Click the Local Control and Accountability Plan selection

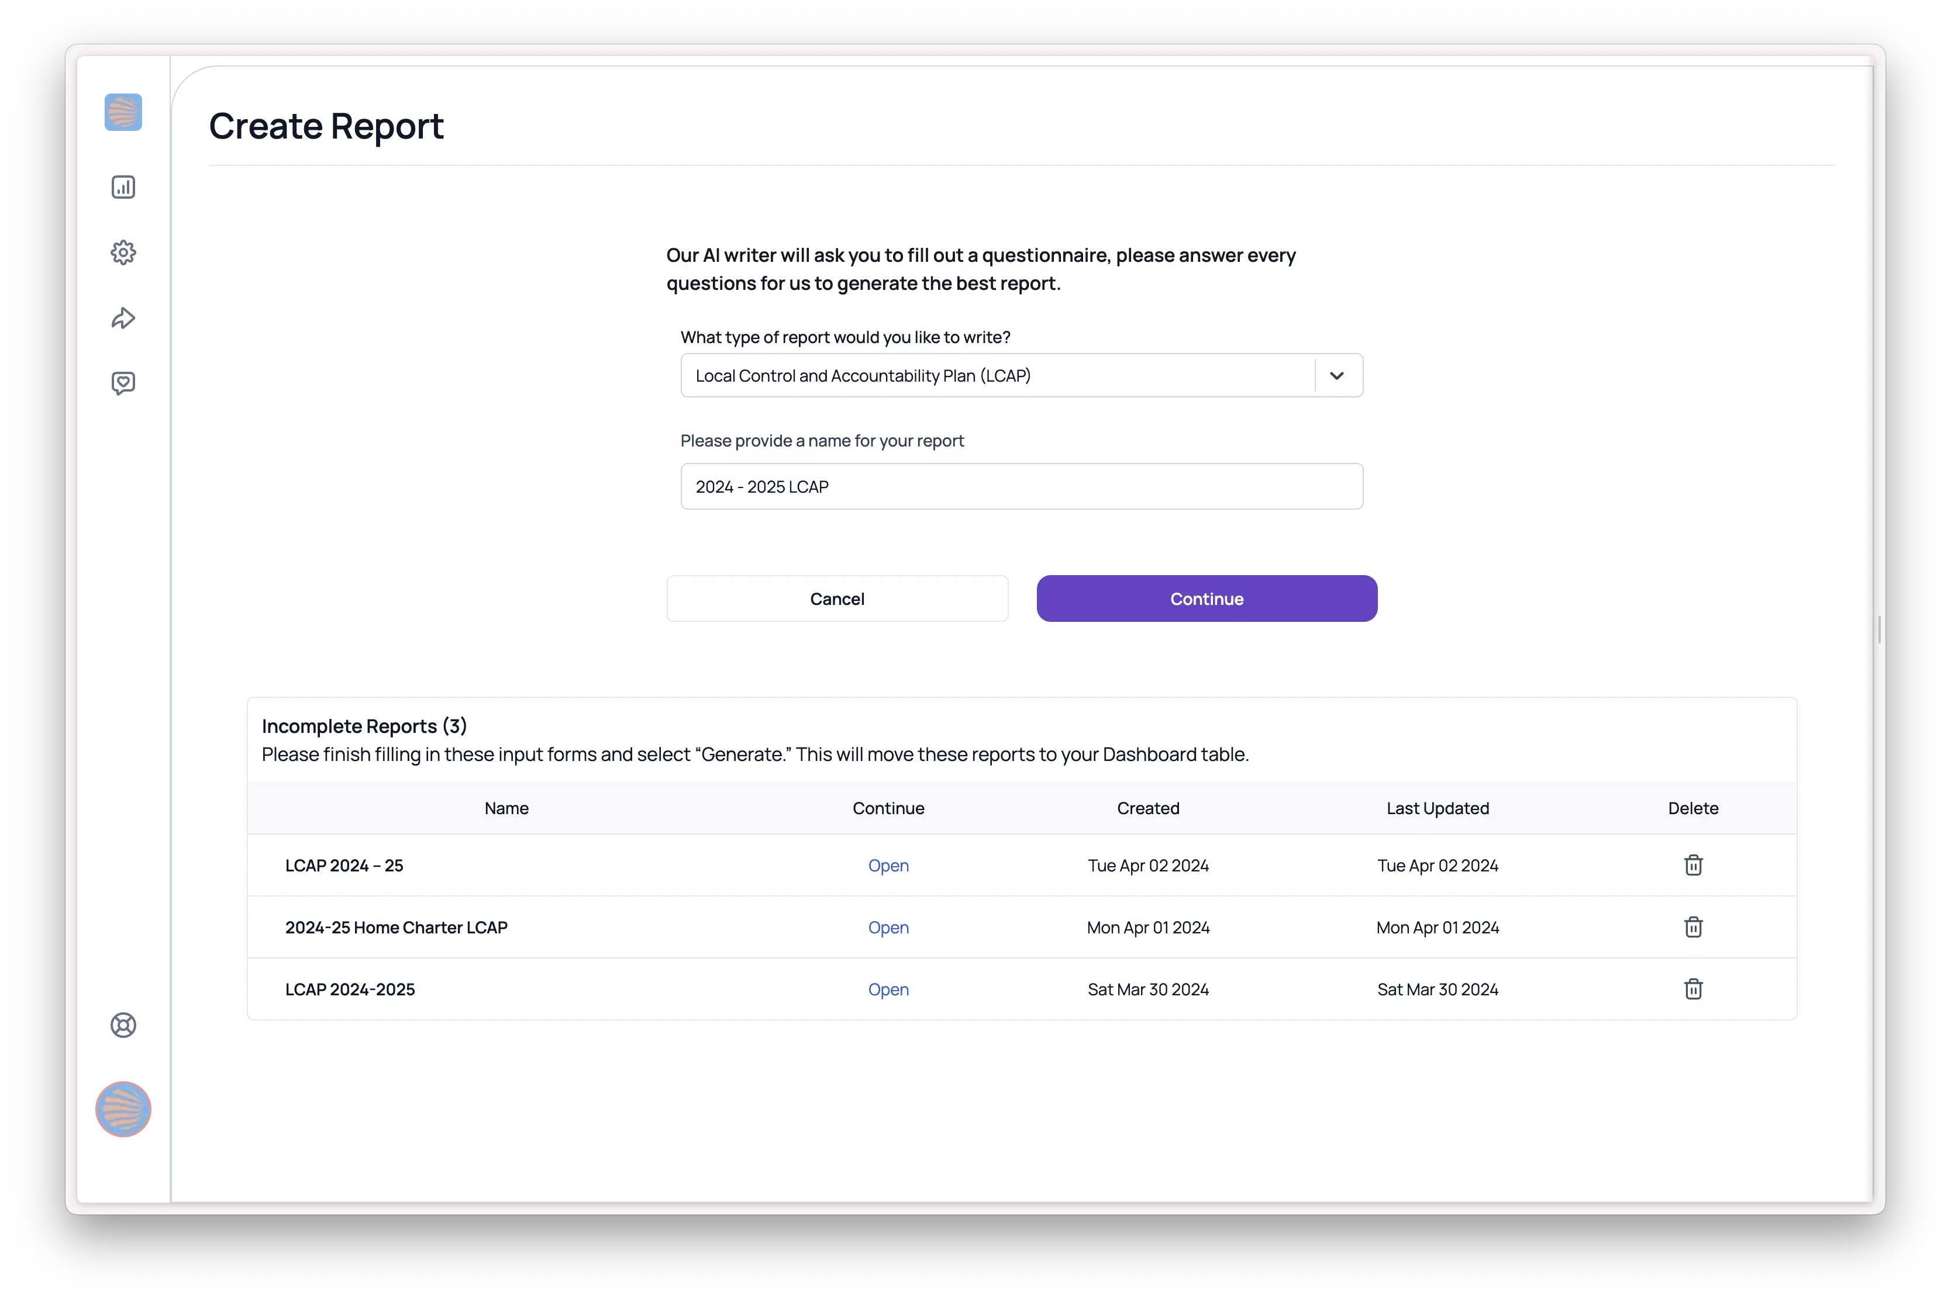863,376
